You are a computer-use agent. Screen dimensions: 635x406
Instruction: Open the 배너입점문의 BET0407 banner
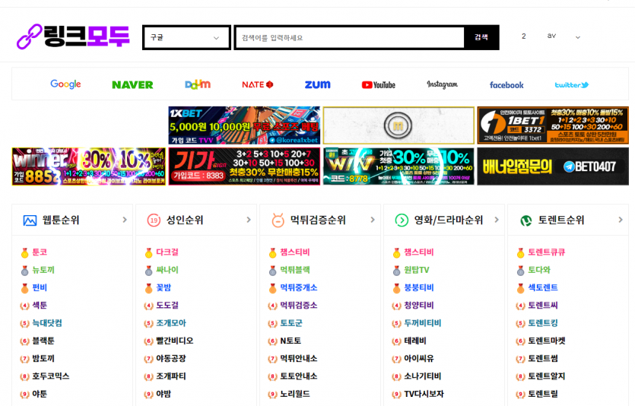click(x=553, y=167)
